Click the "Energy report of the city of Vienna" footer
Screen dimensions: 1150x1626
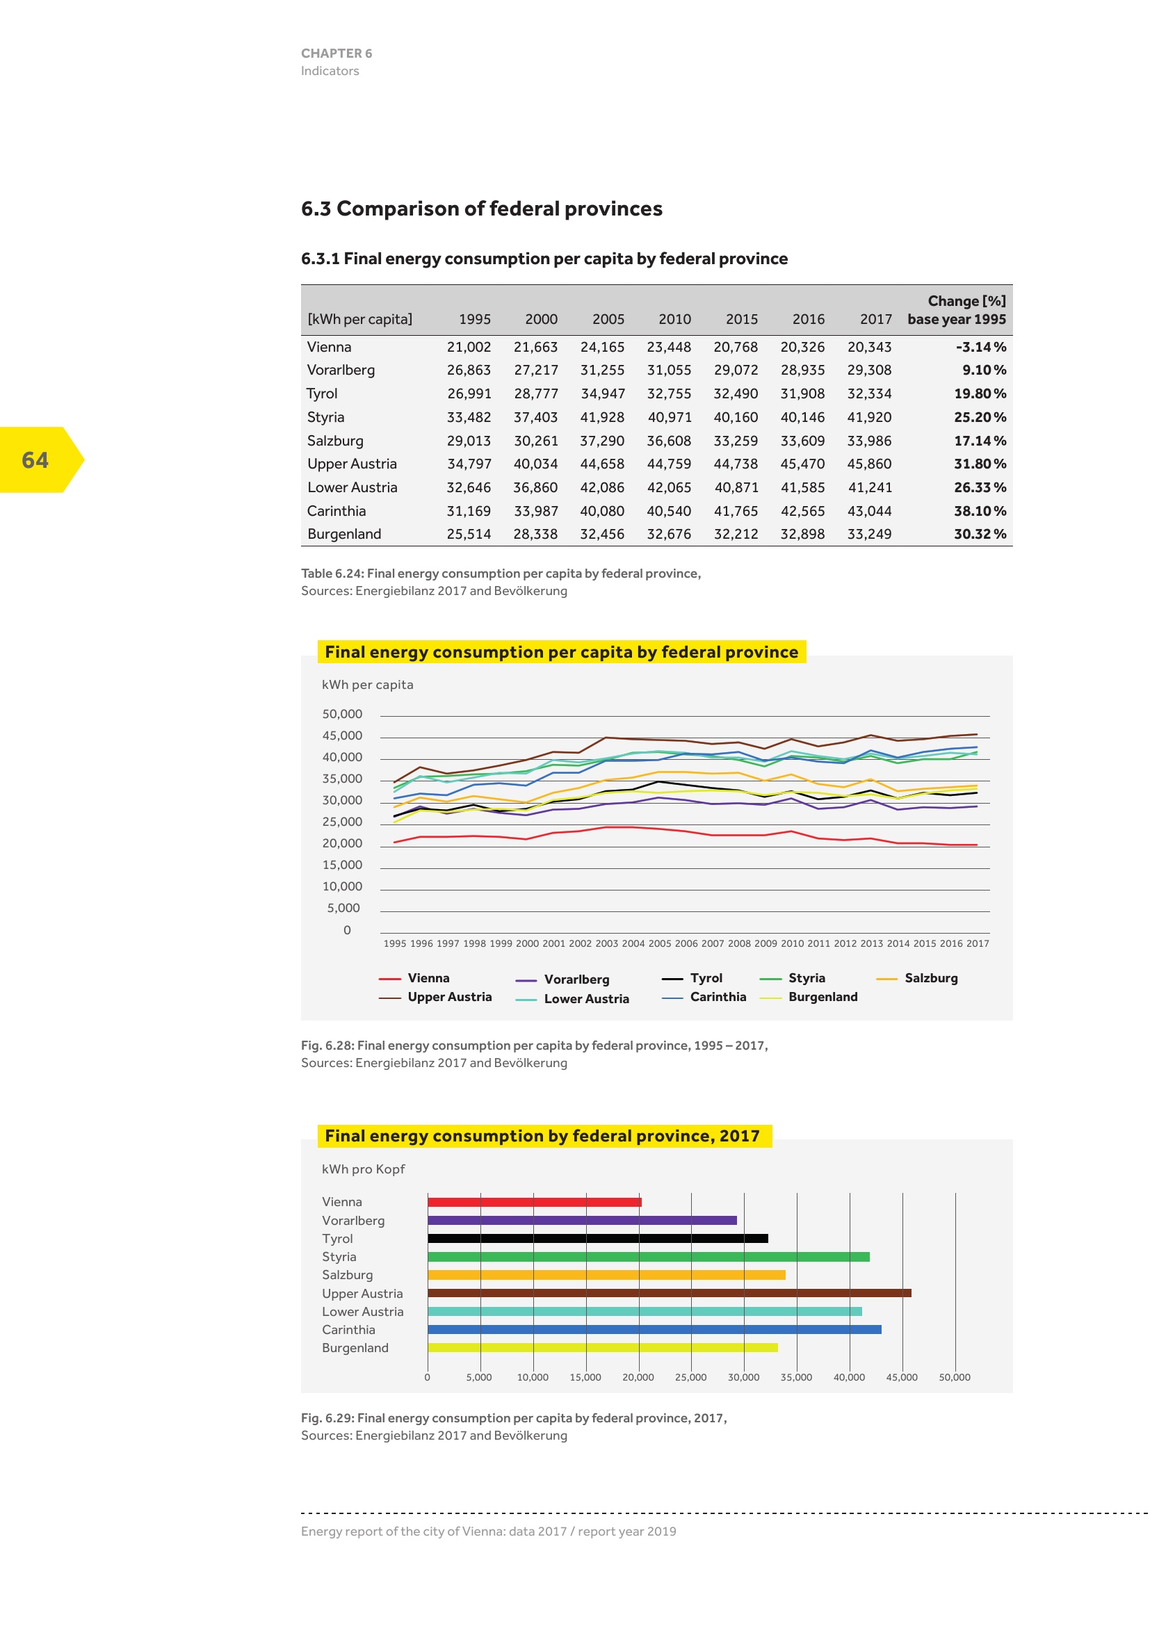[488, 1531]
